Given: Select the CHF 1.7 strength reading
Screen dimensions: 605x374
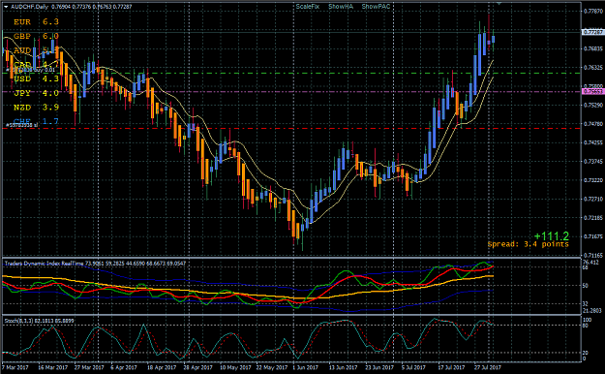Looking at the screenshot, I should (x=36, y=121).
